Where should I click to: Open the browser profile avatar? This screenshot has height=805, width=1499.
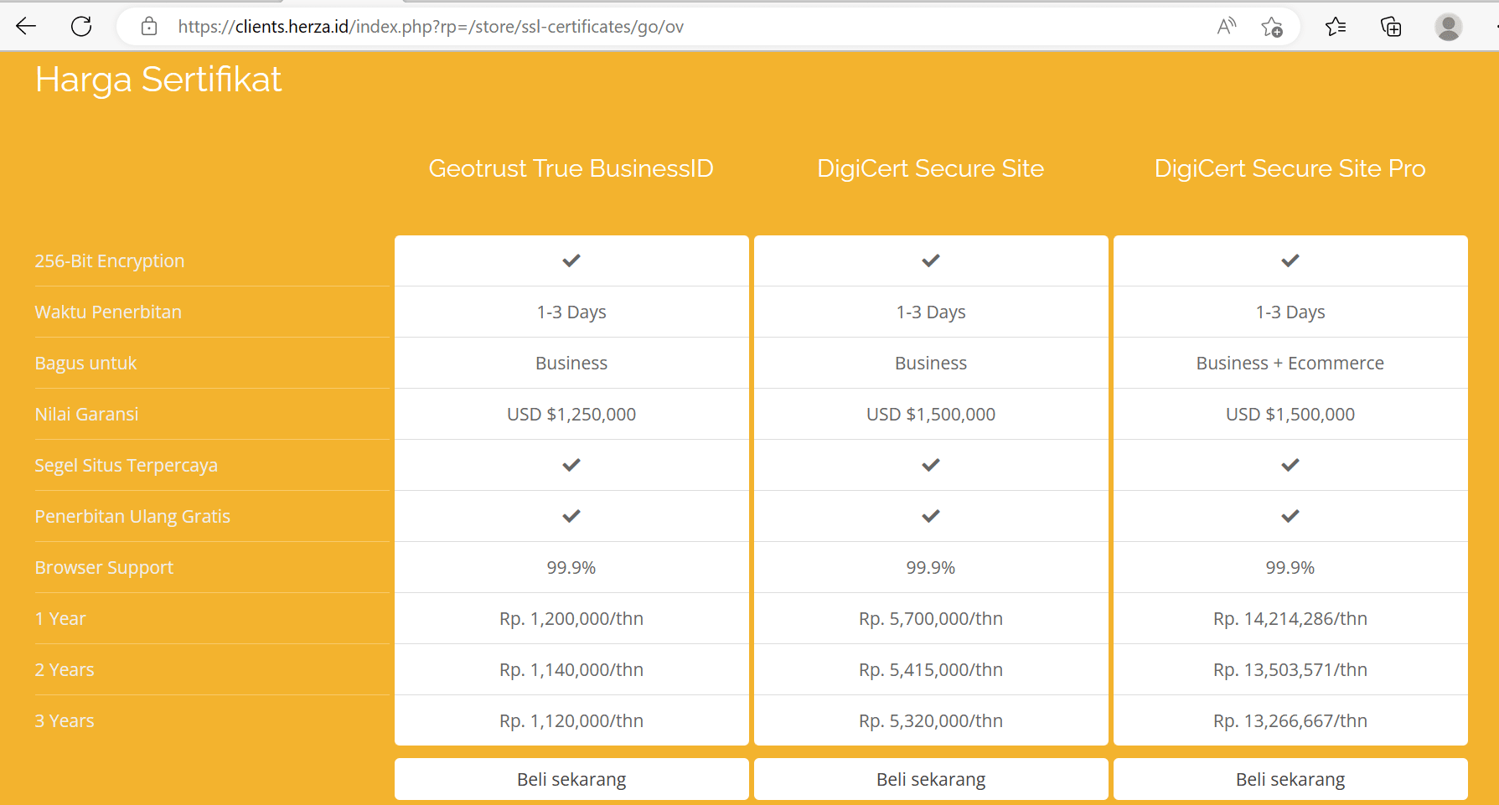point(1449,27)
